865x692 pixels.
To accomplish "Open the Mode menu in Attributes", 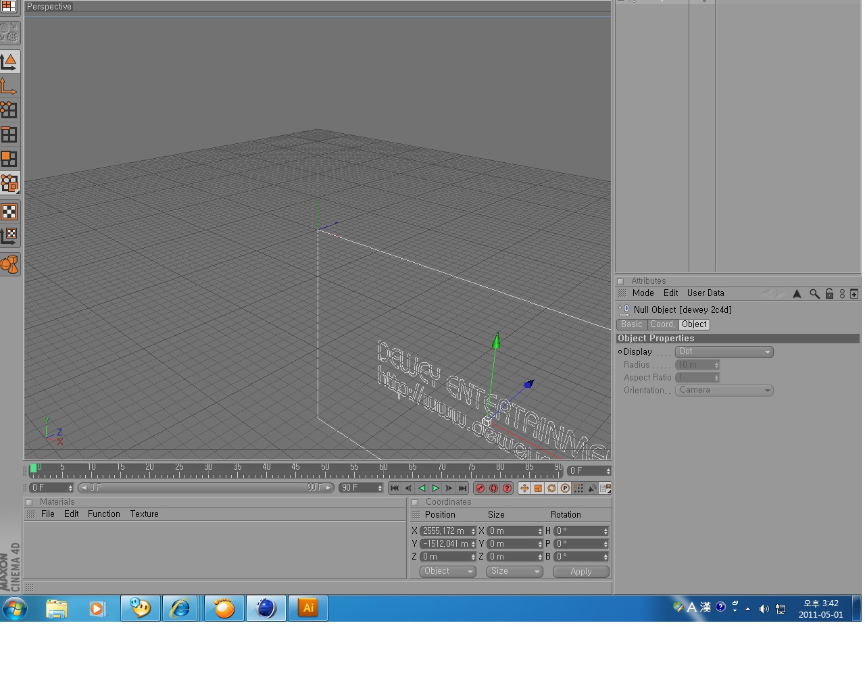I will coord(643,293).
